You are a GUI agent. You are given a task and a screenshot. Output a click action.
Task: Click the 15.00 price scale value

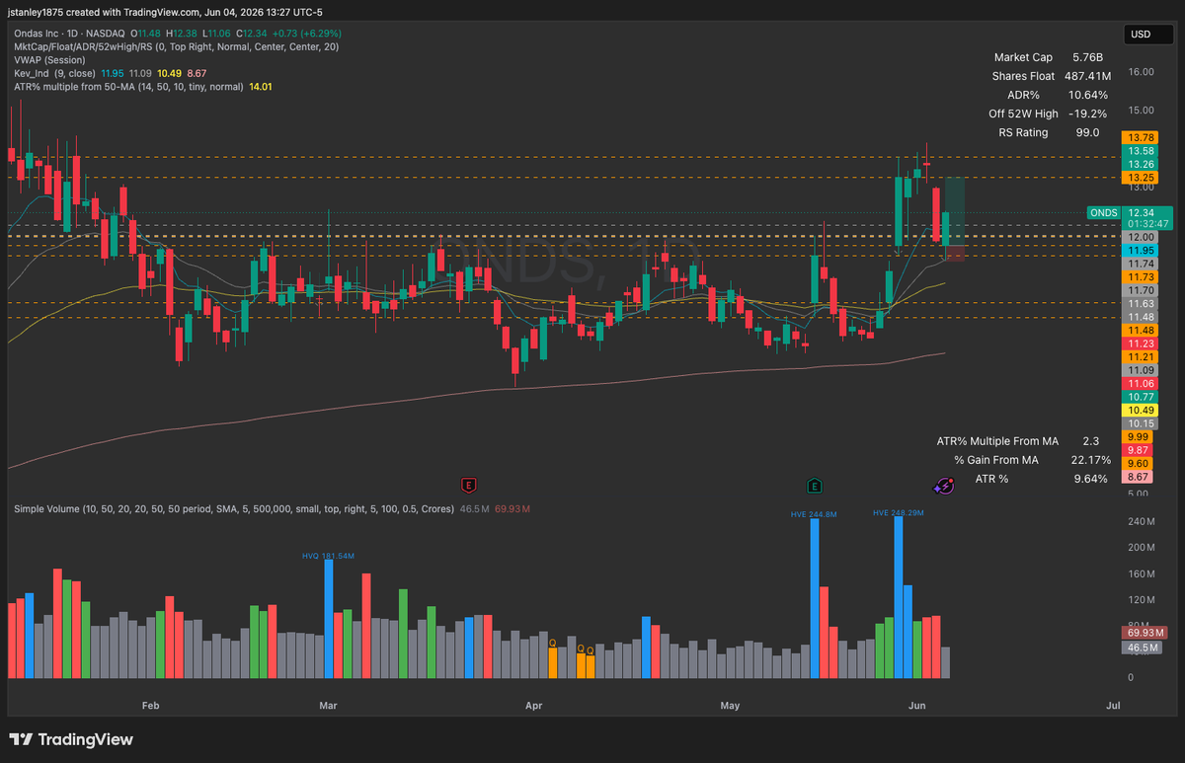pos(1142,110)
